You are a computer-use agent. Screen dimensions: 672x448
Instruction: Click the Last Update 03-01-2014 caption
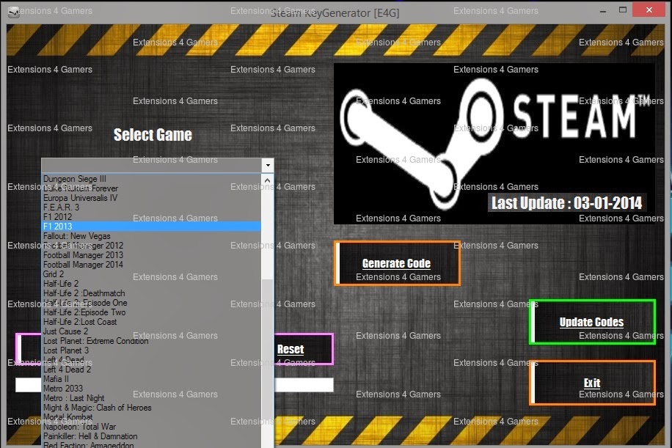click(565, 202)
